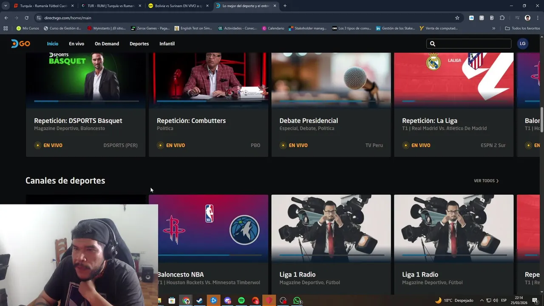Viewport: 544px width, 306px height.
Task: Click the Chrome icon in taskbar
Action: [x=186, y=300]
